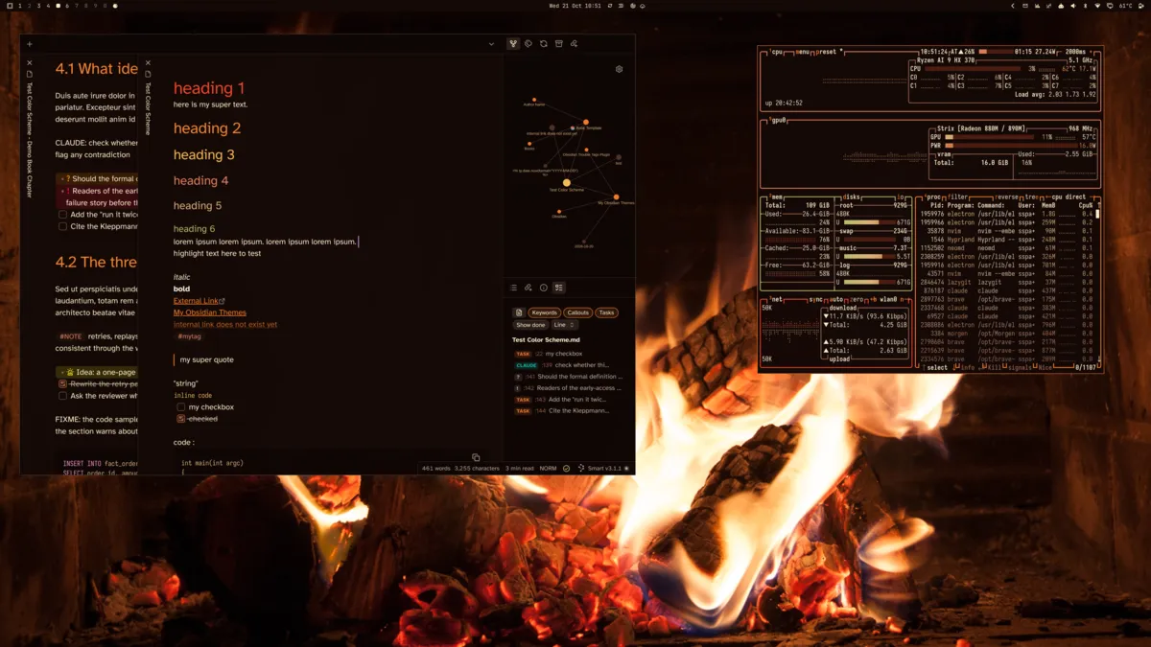The image size is (1151, 647).
Task: Select the task list icon in lower sidebar
Action: coord(559,288)
